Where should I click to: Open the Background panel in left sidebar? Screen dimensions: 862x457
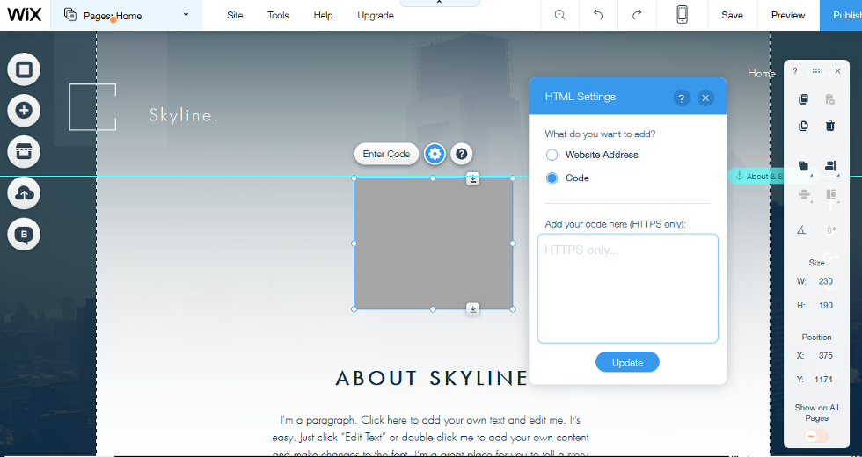(x=24, y=69)
